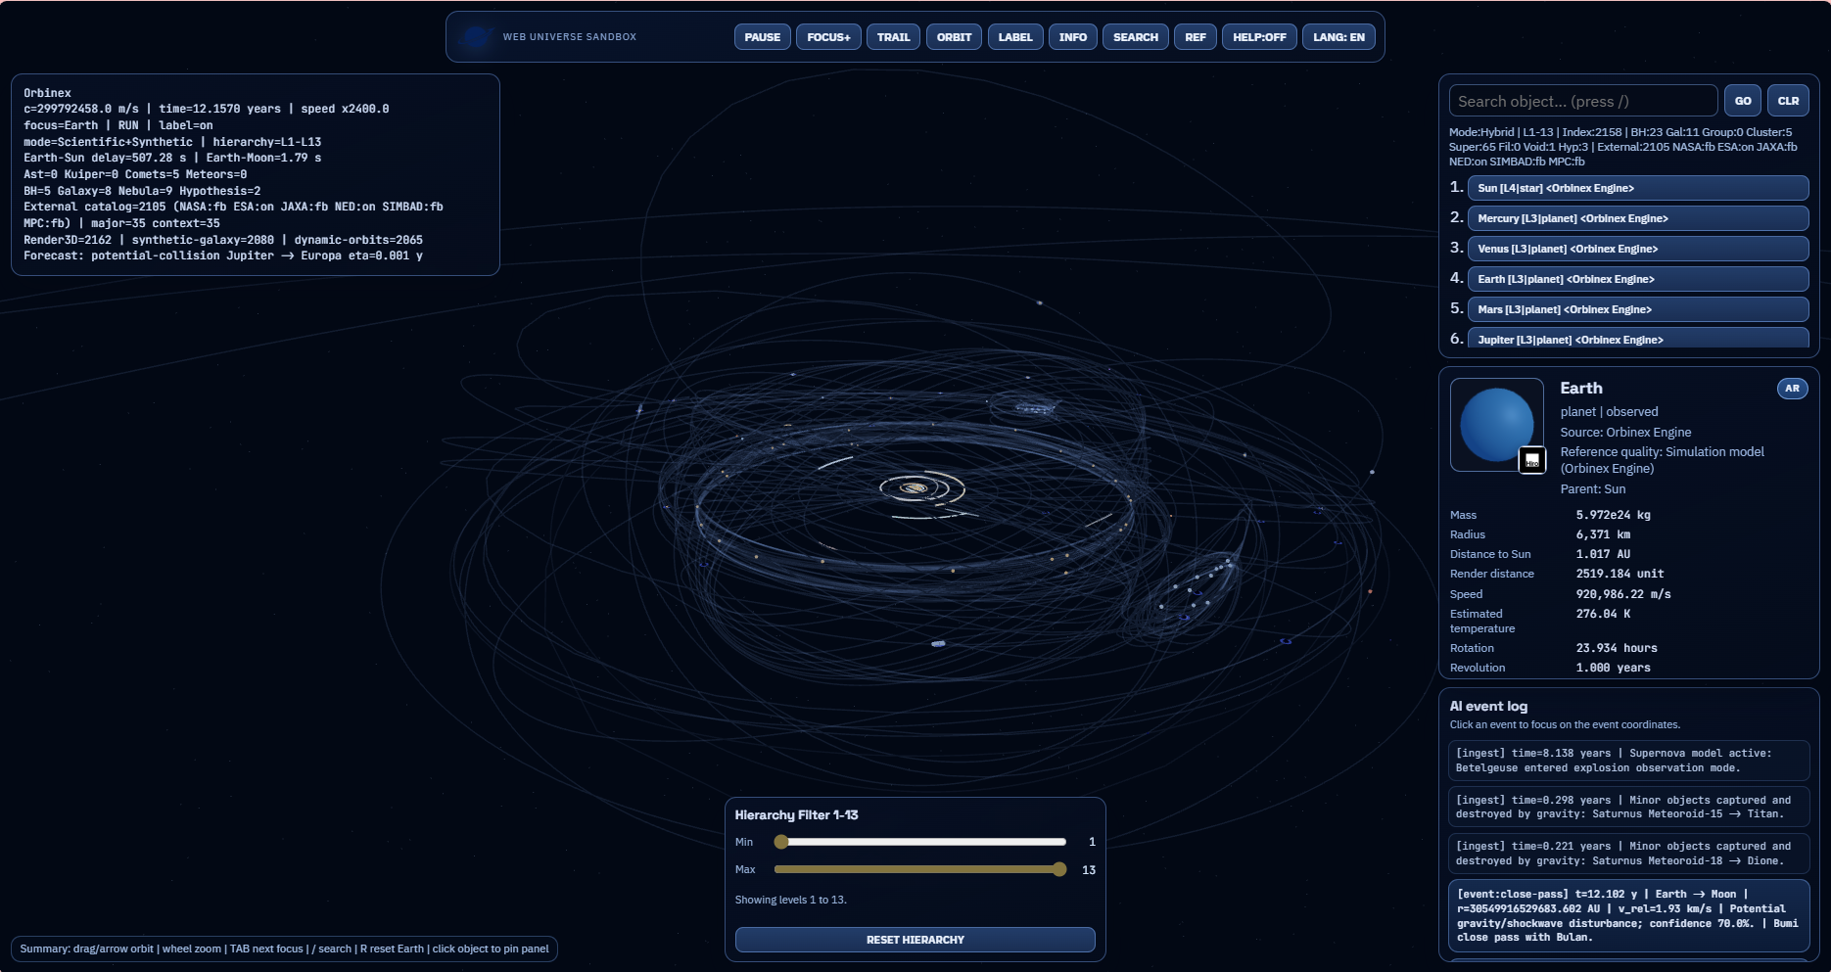The width and height of the screenshot is (1831, 972).
Task: Select the Sun [L4|star] quick result
Action: tap(1638, 188)
